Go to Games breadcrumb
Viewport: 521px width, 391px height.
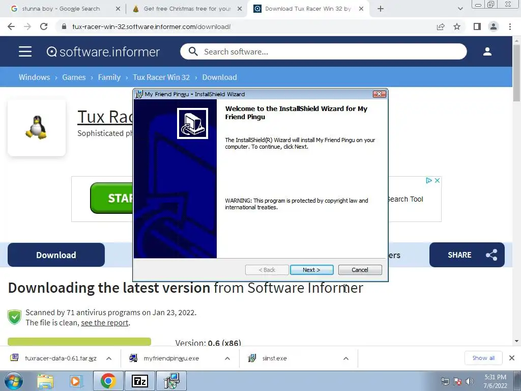(x=74, y=77)
